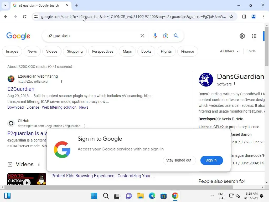Select the e2 guardian browser tab
The height and width of the screenshot is (202, 269).
point(41,6)
